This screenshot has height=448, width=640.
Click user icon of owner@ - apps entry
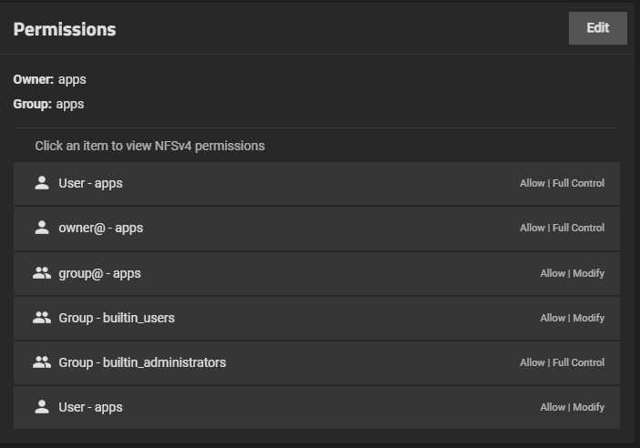coord(42,228)
